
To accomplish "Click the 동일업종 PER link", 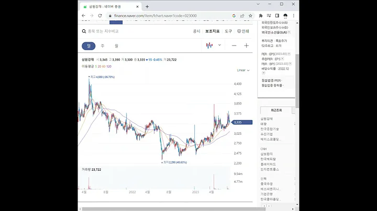I will point(271,80).
